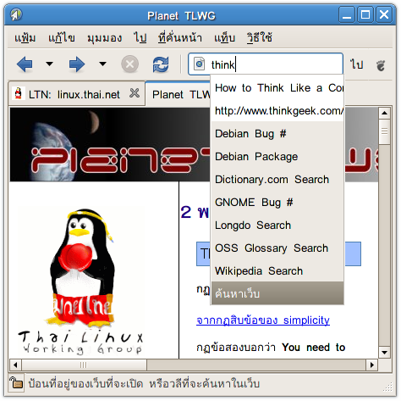The width and height of the screenshot is (401, 401).
Task: Choose 'Debian Package' search entry
Action: (x=277, y=157)
